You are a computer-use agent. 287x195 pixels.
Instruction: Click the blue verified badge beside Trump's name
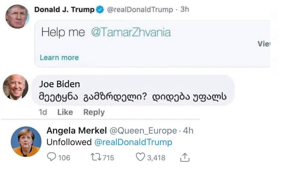[x=99, y=10]
